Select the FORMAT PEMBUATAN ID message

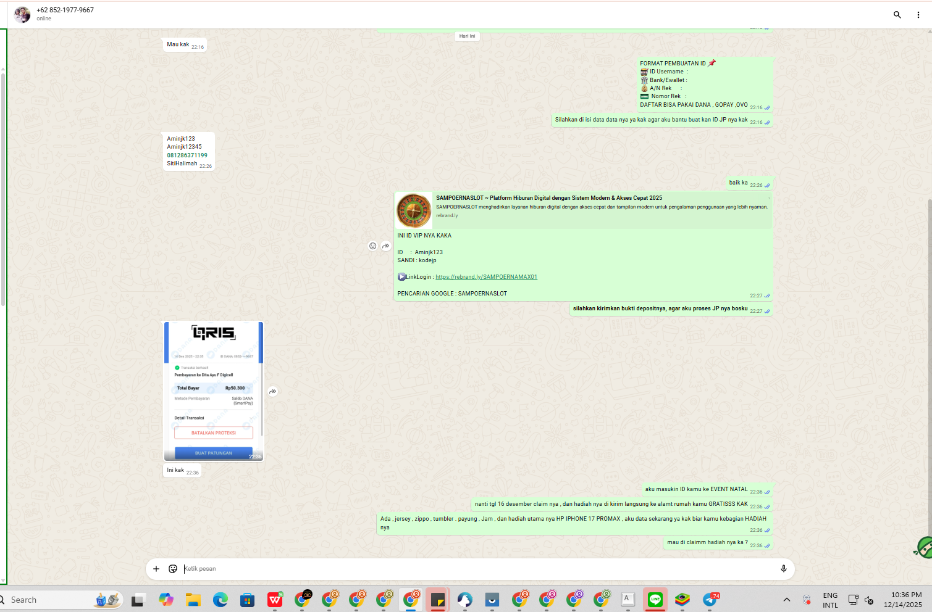coord(704,84)
